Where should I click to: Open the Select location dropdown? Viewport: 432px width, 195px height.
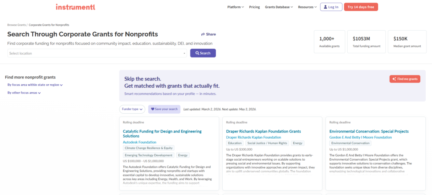point(97,53)
